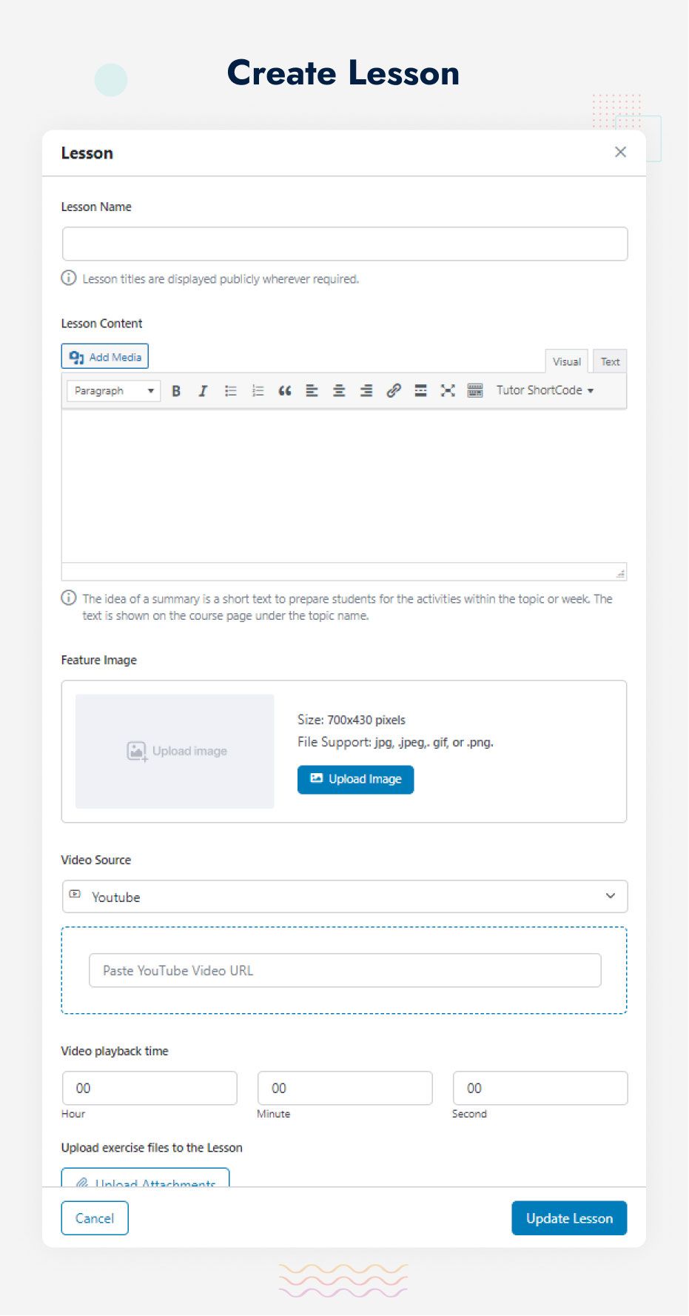Image resolution: width=689 pixels, height=1316 pixels.
Task: Enter fullscreen editor mode
Action: (x=448, y=391)
